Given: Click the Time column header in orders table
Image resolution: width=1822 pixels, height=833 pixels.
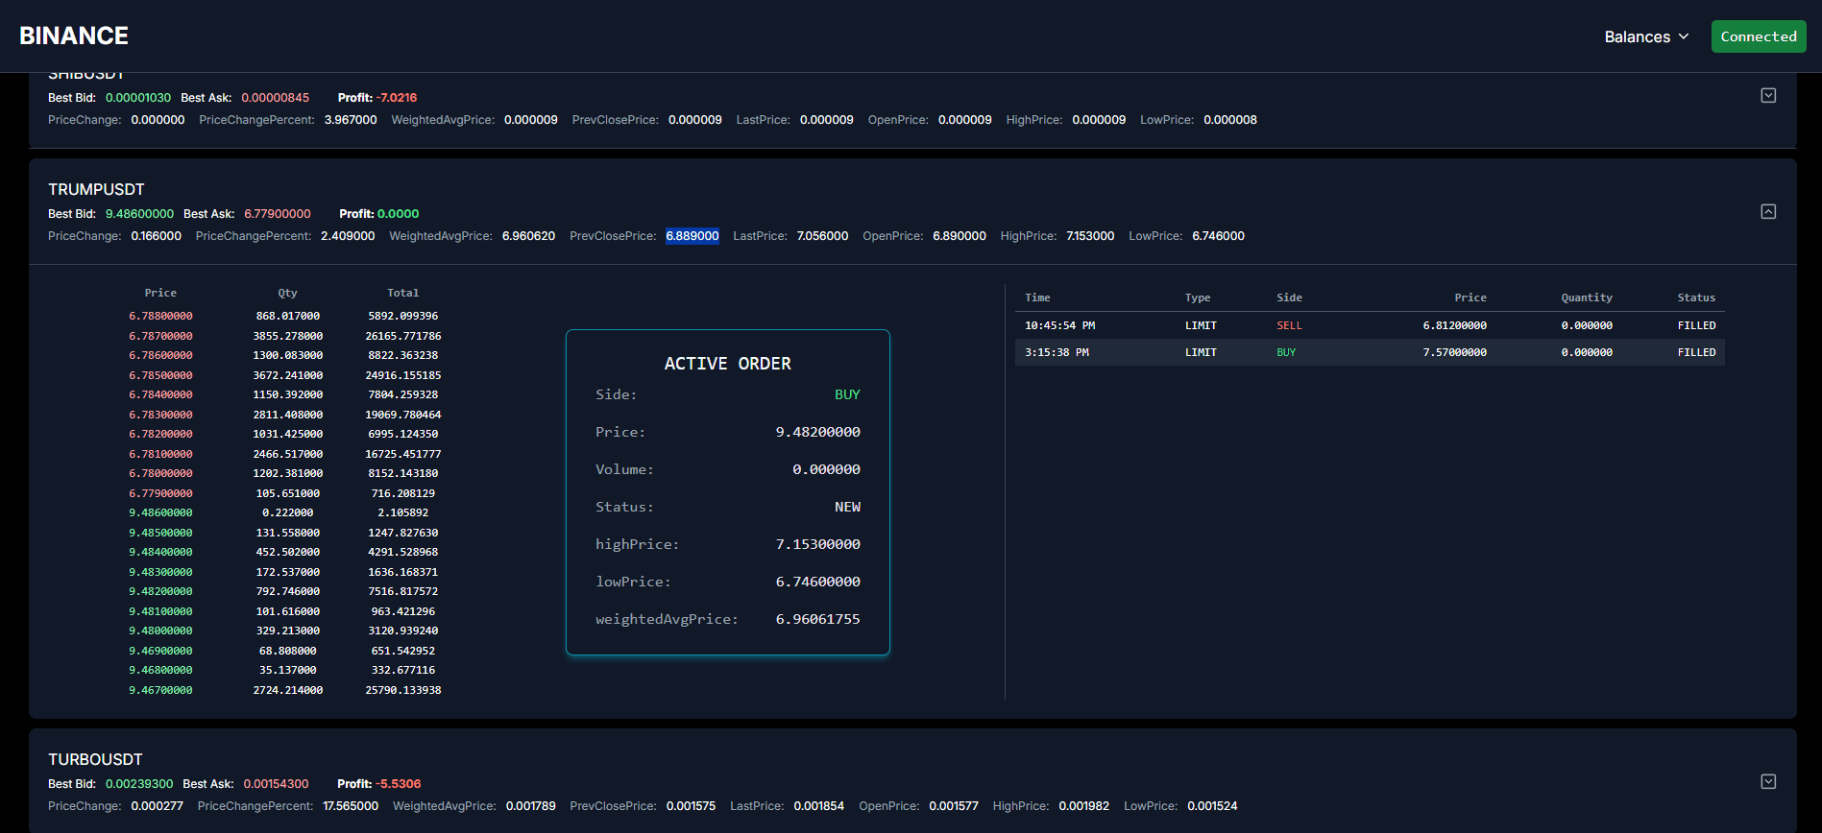Looking at the screenshot, I should pos(1037,297).
